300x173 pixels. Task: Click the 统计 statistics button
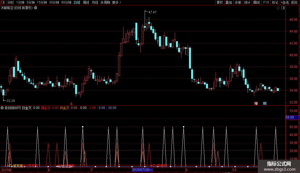(x=247, y=2)
